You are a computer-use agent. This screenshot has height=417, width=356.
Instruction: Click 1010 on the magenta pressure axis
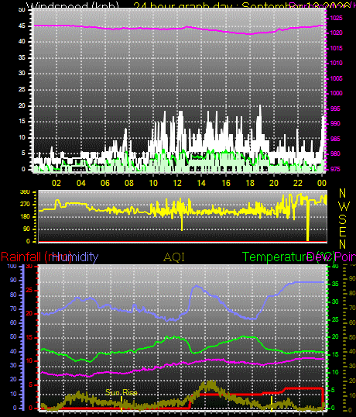[336, 63]
